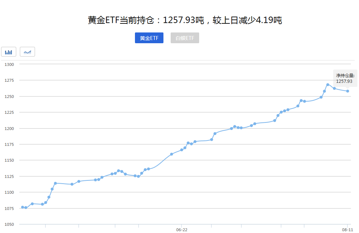The width and height of the screenshot is (359, 233).
Task: Click the data point near the 1200 level
Action: (x=231, y=128)
